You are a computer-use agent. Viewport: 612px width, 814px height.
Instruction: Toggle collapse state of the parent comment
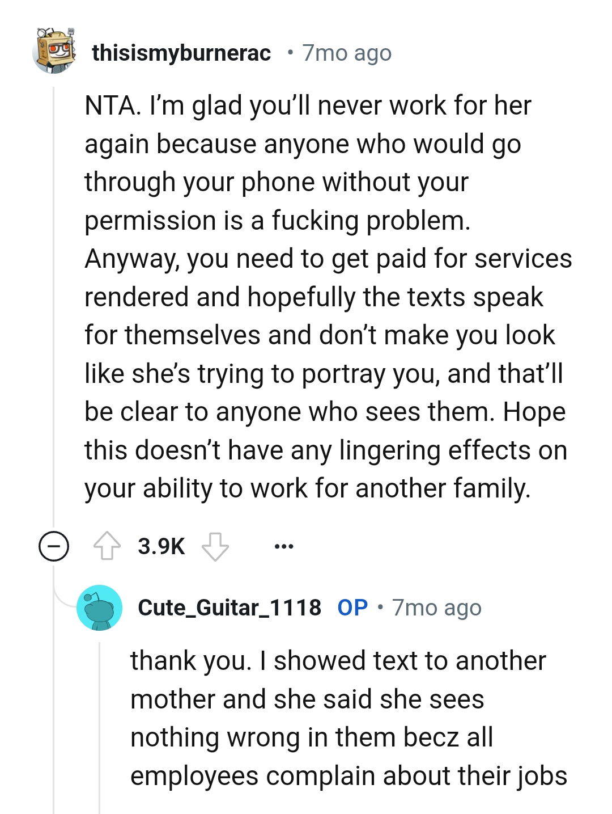click(53, 546)
